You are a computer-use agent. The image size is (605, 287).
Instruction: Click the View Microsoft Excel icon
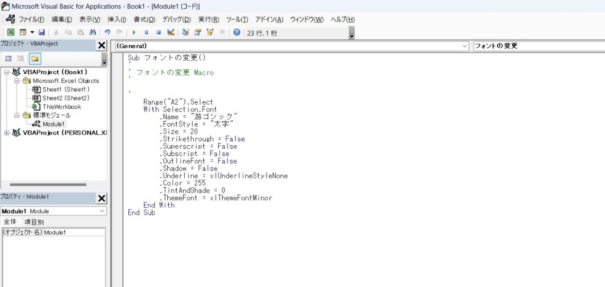[11, 32]
